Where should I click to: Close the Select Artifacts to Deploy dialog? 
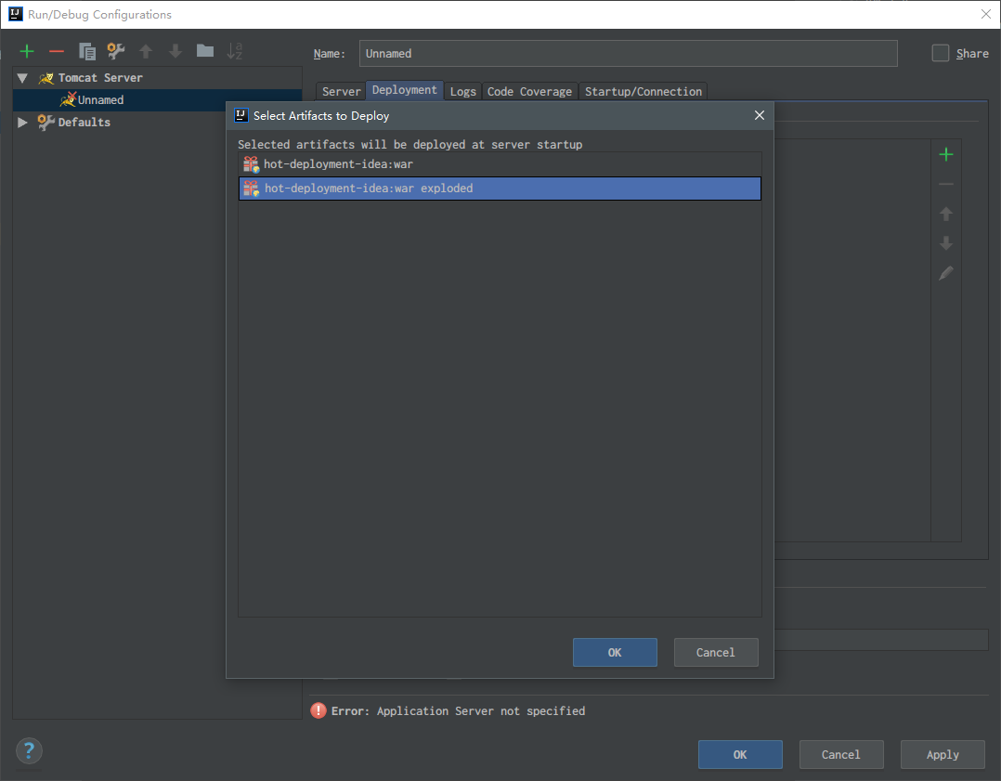(x=759, y=115)
